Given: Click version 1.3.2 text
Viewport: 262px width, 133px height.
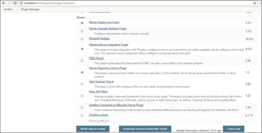Looking at the screenshot, I should pyautogui.click(x=248, y=31).
